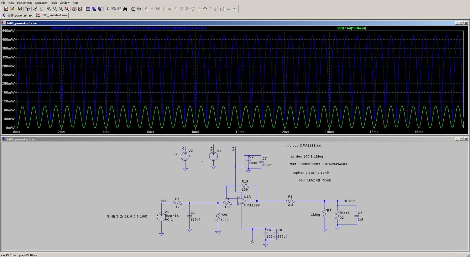Zoom back out
Image resolution: width=470 pixels, height=257 pixels.
pos(61,9)
